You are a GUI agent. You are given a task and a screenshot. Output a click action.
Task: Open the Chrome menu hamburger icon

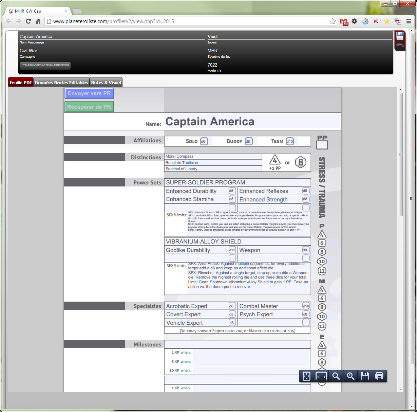(409, 21)
